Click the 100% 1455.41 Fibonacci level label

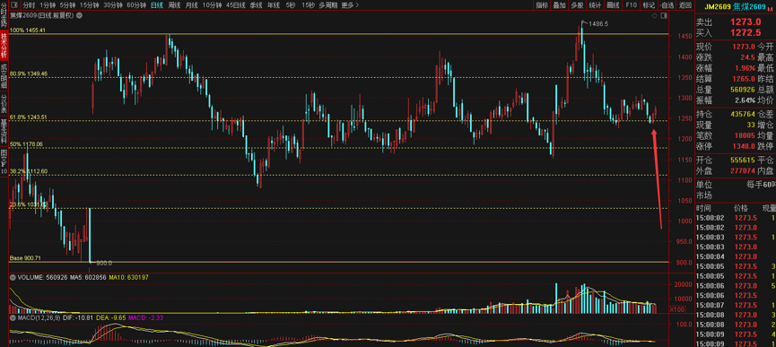pyautogui.click(x=28, y=30)
